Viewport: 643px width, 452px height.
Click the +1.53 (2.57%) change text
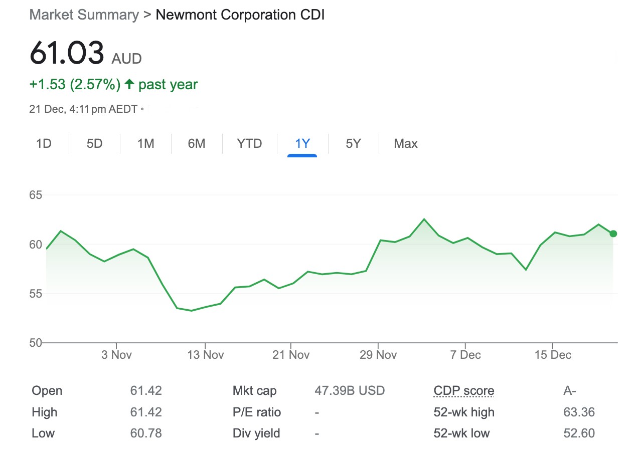(75, 84)
